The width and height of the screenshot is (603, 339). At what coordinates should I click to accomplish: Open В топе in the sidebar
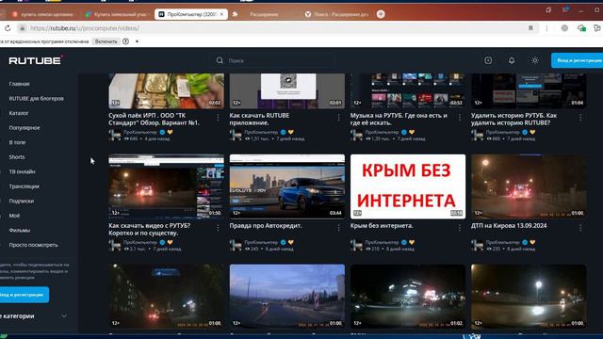[x=17, y=142]
